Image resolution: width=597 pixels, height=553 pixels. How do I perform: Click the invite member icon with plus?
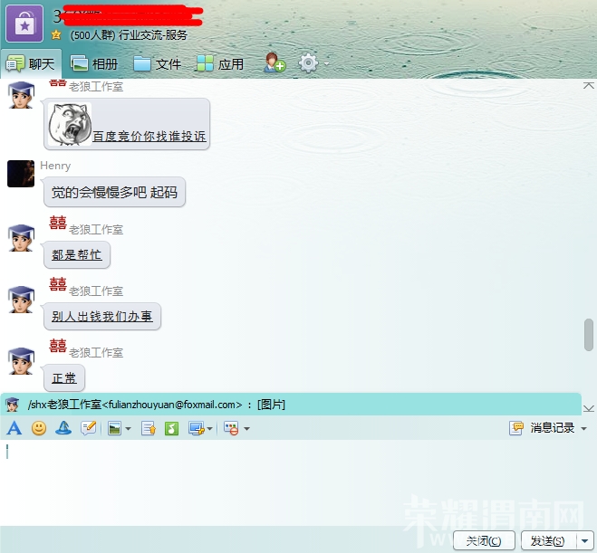[274, 62]
